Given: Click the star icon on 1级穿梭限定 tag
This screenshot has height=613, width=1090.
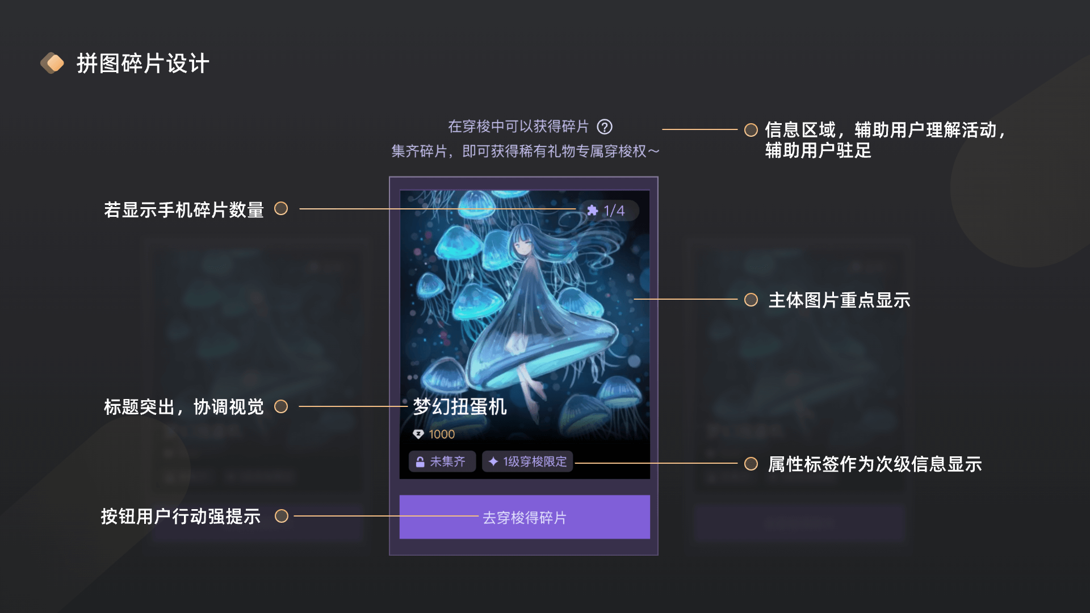Looking at the screenshot, I should click(493, 461).
